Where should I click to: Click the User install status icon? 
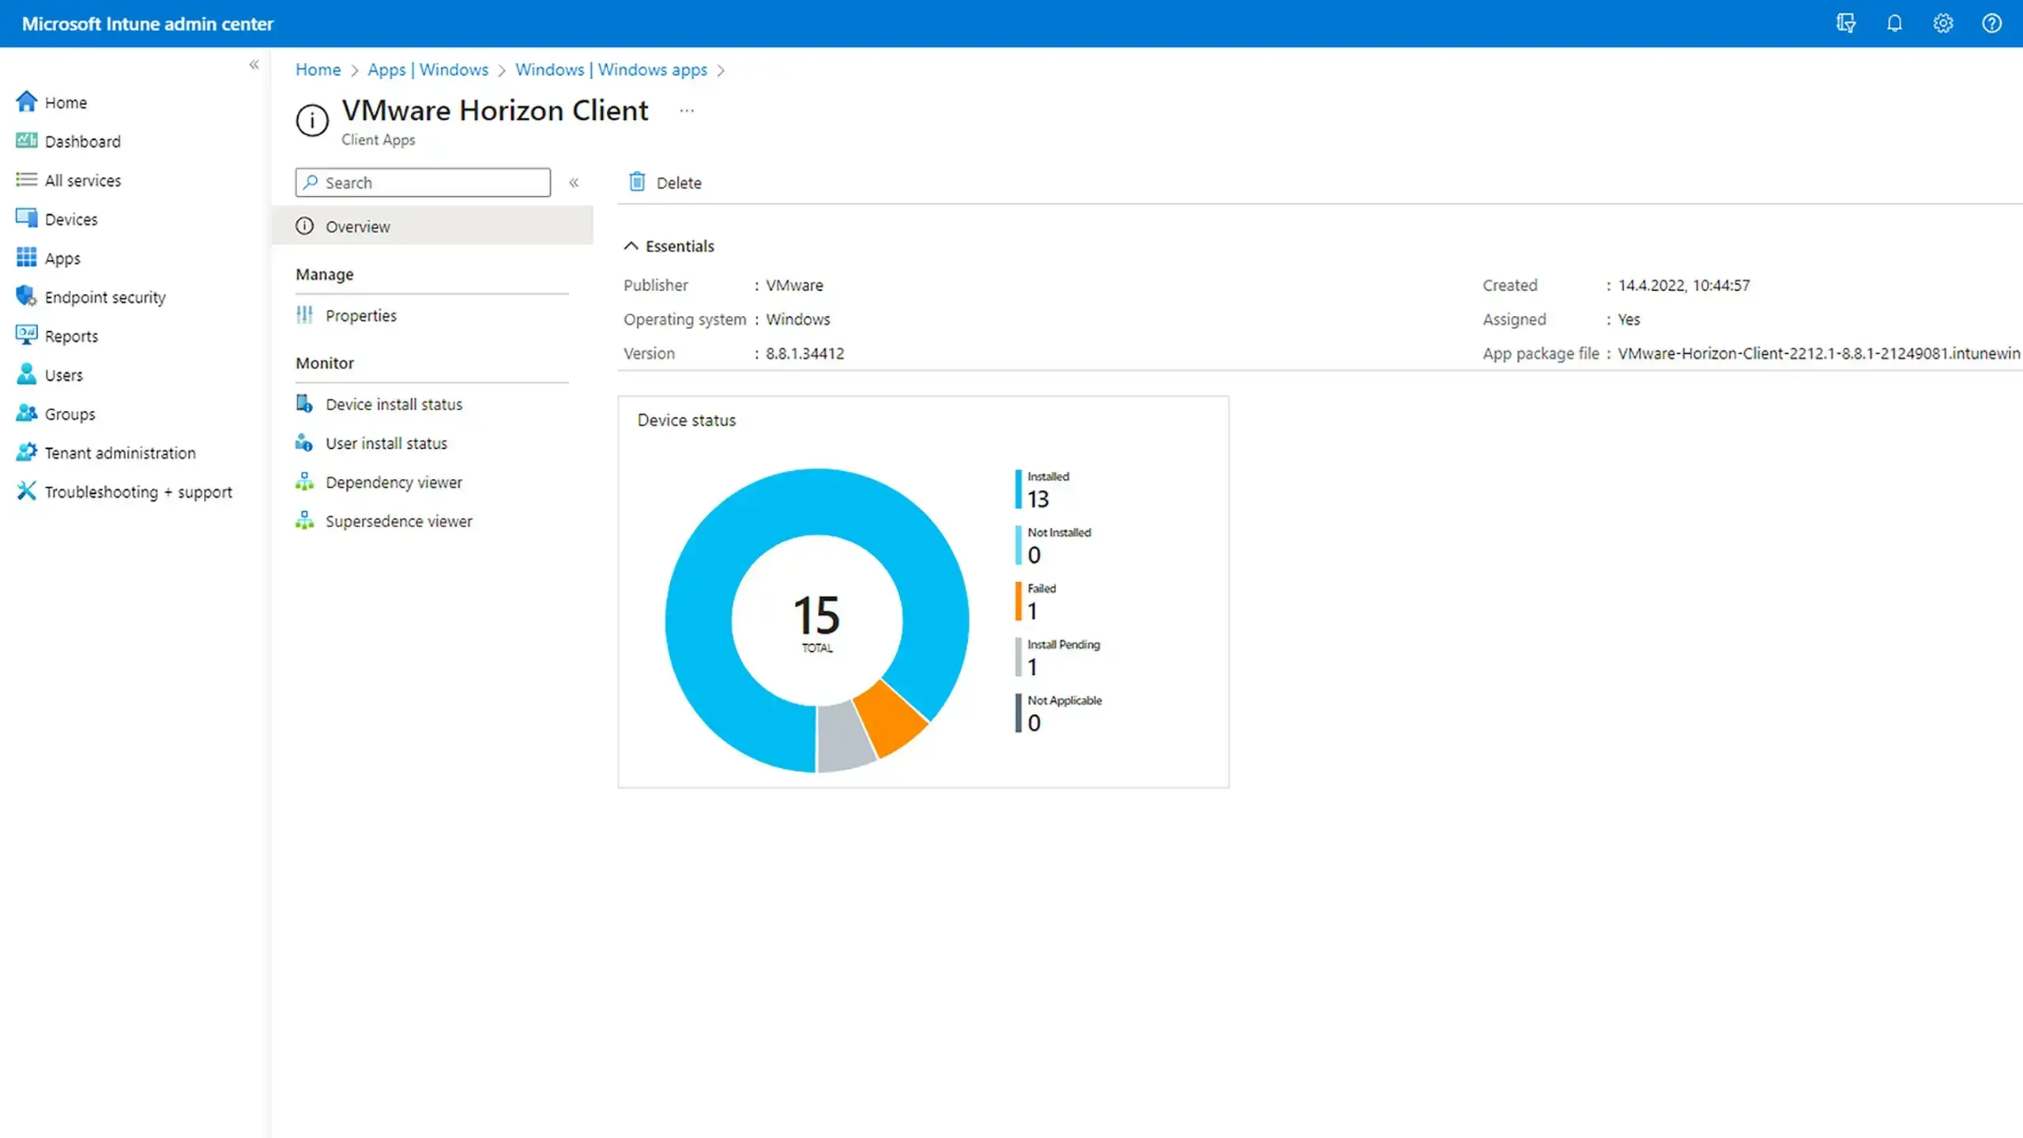(304, 443)
